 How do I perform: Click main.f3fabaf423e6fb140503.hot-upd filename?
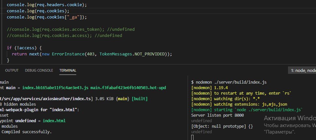coord(128,87)
